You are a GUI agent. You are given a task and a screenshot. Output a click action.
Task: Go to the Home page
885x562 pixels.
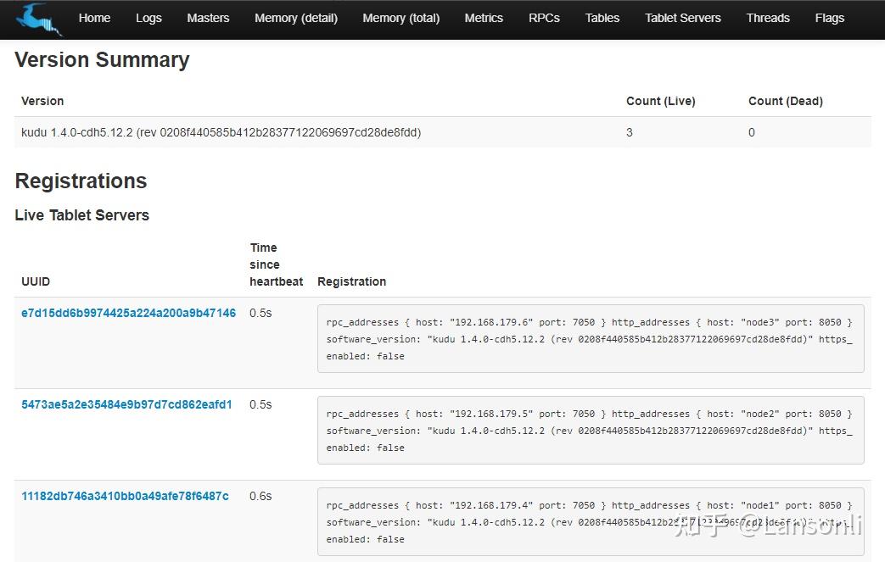94,18
